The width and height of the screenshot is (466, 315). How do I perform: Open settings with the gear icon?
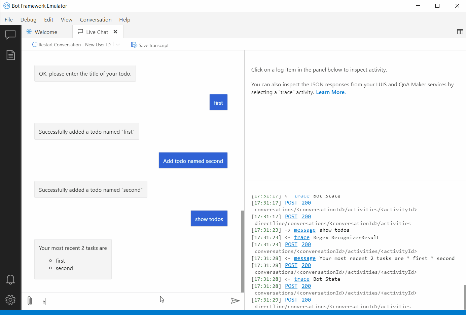click(10, 300)
